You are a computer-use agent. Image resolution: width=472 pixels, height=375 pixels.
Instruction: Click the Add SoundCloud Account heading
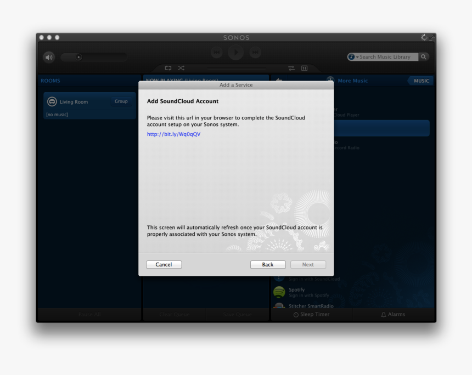click(x=182, y=101)
